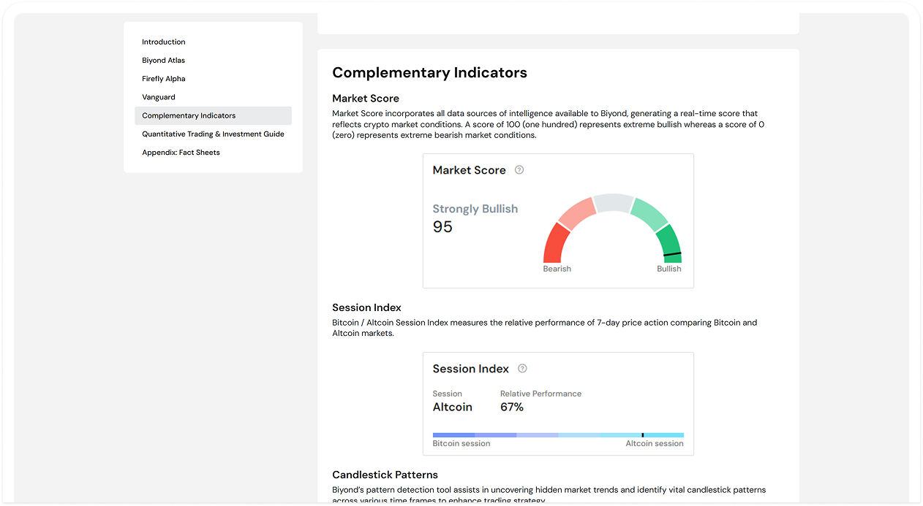The image size is (923, 506).
Task: Click the Relative Performance label
Action: [541, 394]
